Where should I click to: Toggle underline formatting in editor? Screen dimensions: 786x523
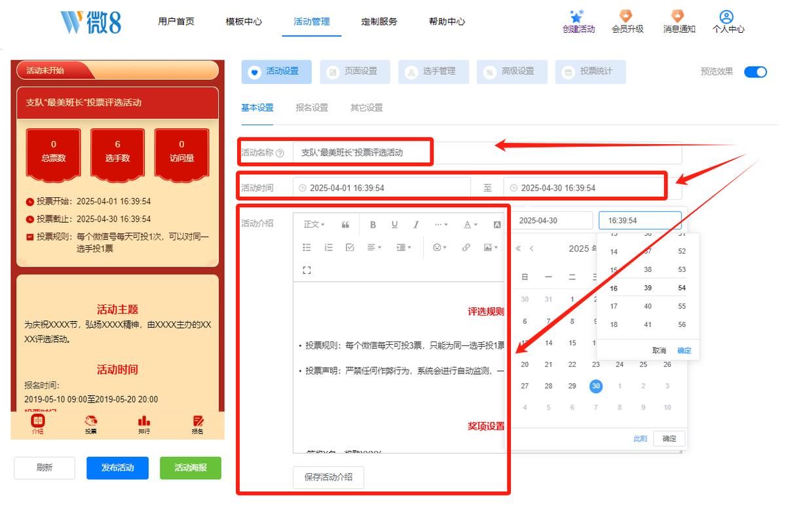[394, 225]
